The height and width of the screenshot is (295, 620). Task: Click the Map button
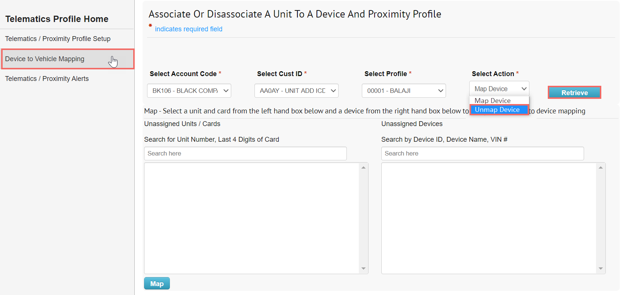[156, 283]
